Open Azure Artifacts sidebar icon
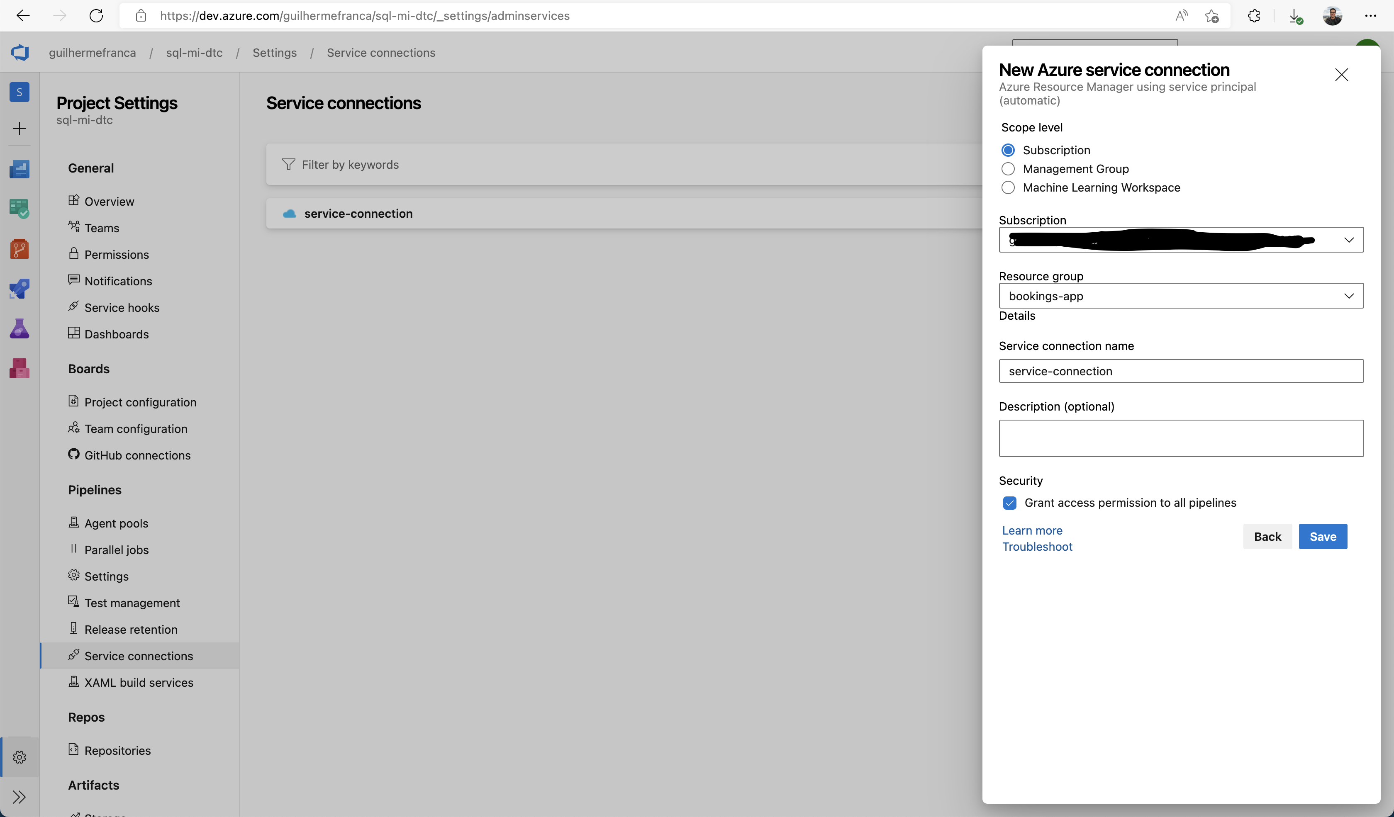The height and width of the screenshot is (817, 1394). click(19, 368)
